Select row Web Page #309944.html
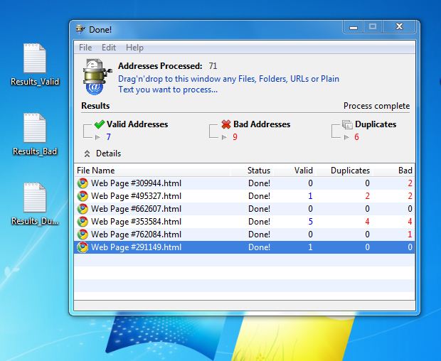 (245, 183)
